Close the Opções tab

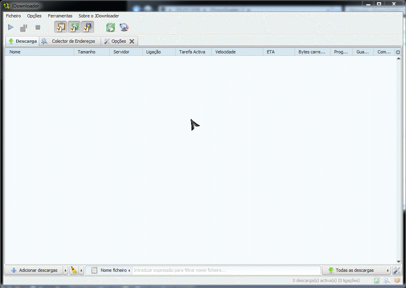[x=132, y=41]
